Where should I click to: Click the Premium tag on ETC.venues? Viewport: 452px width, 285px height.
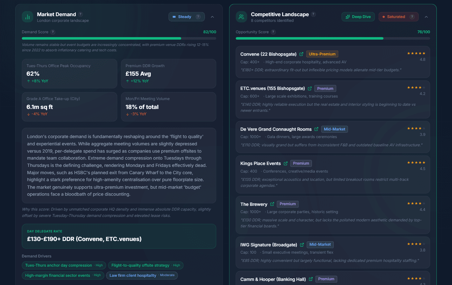point(325,89)
